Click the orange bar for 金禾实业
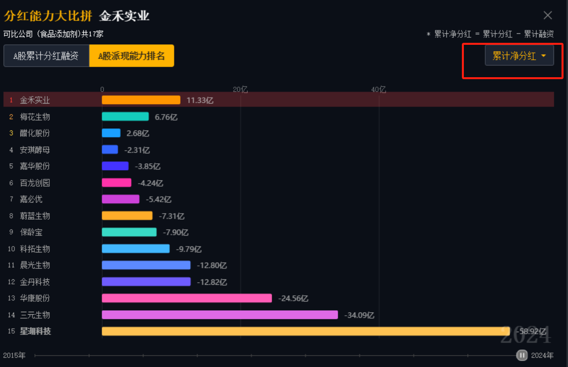The image size is (568, 367). [x=141, y=100]
